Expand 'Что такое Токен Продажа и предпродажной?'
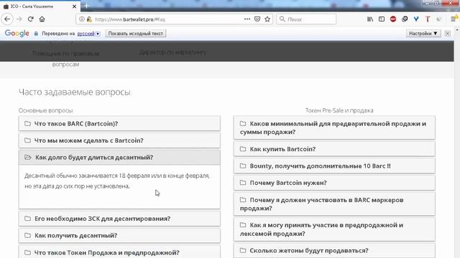 (119, 252)
